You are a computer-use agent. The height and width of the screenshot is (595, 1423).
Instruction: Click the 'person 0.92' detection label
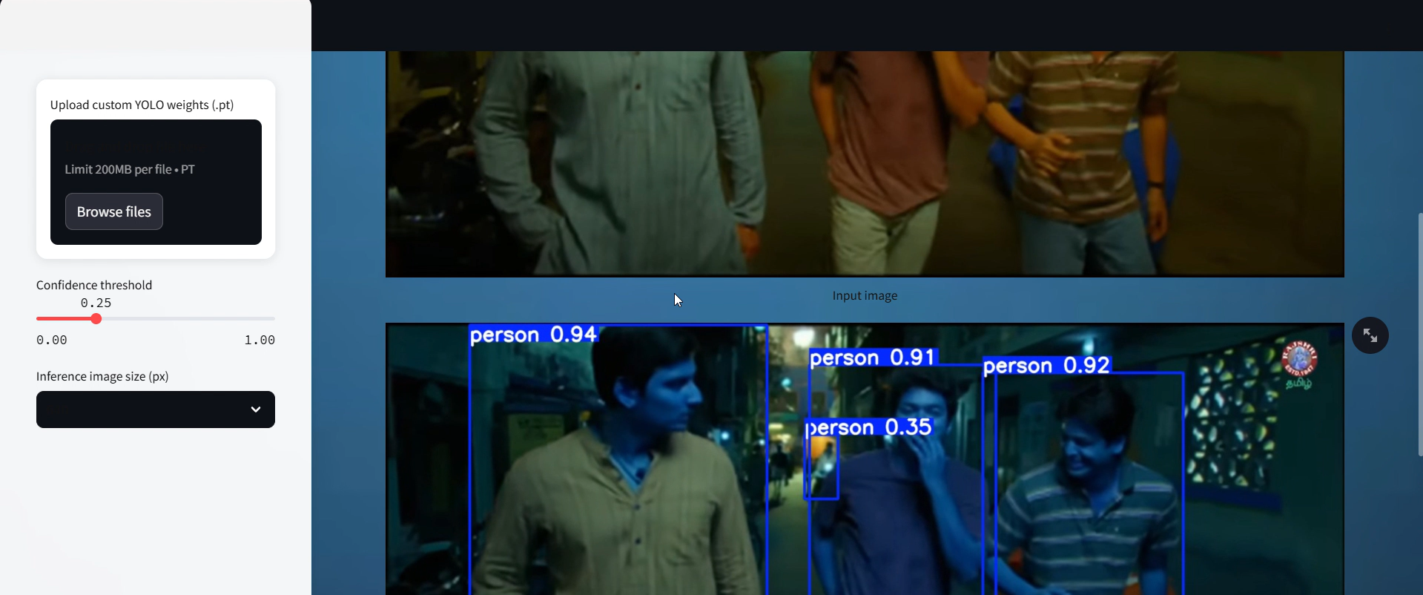[1046, 366]
